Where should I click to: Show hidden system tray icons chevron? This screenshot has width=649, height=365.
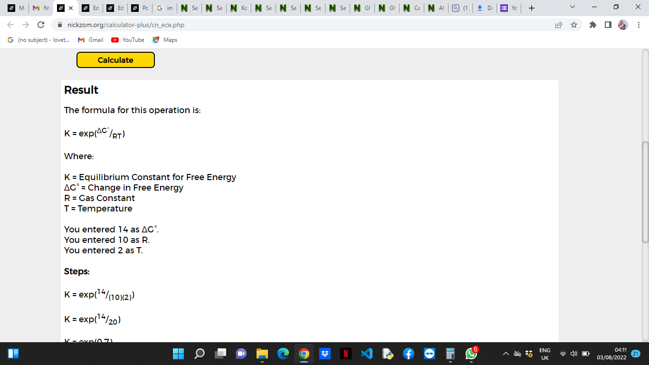(x=506, y=354)
